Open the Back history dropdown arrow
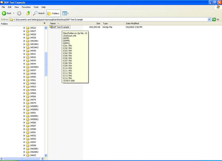Screen dimensions: 222x161 (x=14, y=13)
